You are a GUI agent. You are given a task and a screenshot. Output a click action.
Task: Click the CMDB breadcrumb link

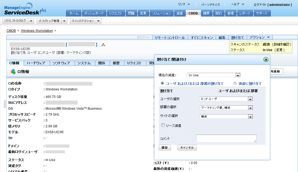pos(11,31)
